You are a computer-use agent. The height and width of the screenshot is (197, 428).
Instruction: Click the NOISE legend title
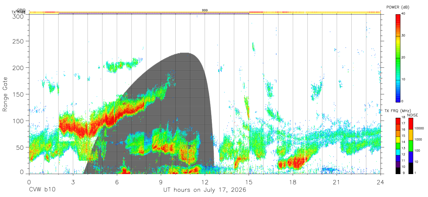pyautogui.click(x=412, y=115)
